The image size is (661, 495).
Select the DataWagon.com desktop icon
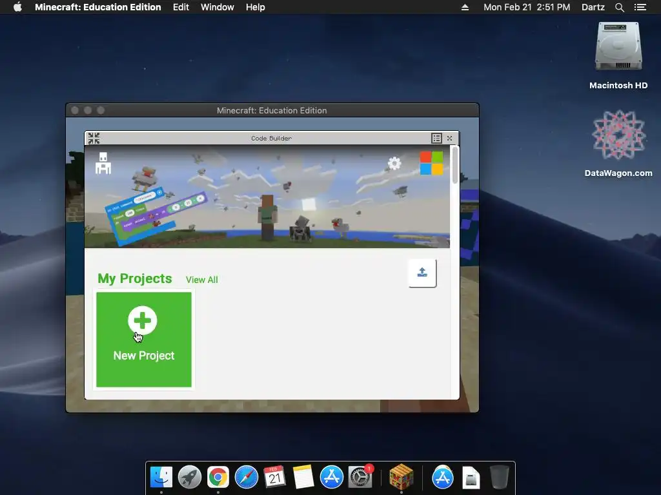click(618, 143)
